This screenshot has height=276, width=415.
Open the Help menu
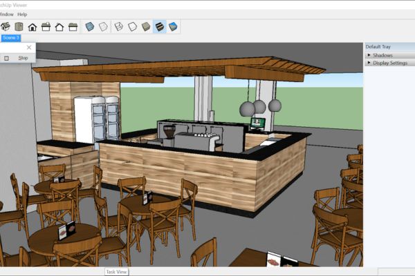coord(22,14)
